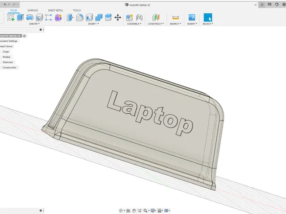Screen dimensions: 286x214
Task: Select the Press Pull tool
Action: (70, 17)
